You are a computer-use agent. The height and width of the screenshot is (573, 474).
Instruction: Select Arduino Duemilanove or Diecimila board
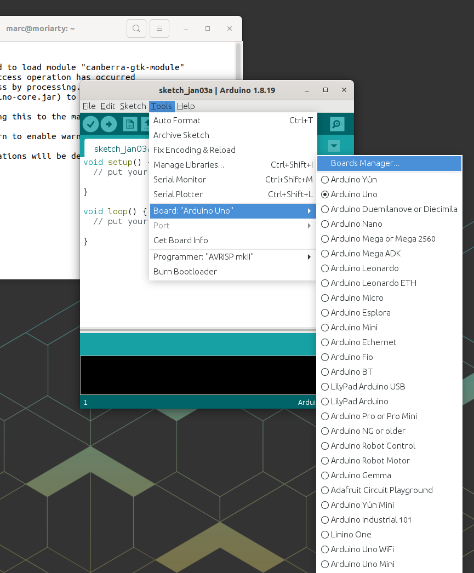[x=389, y=209]
